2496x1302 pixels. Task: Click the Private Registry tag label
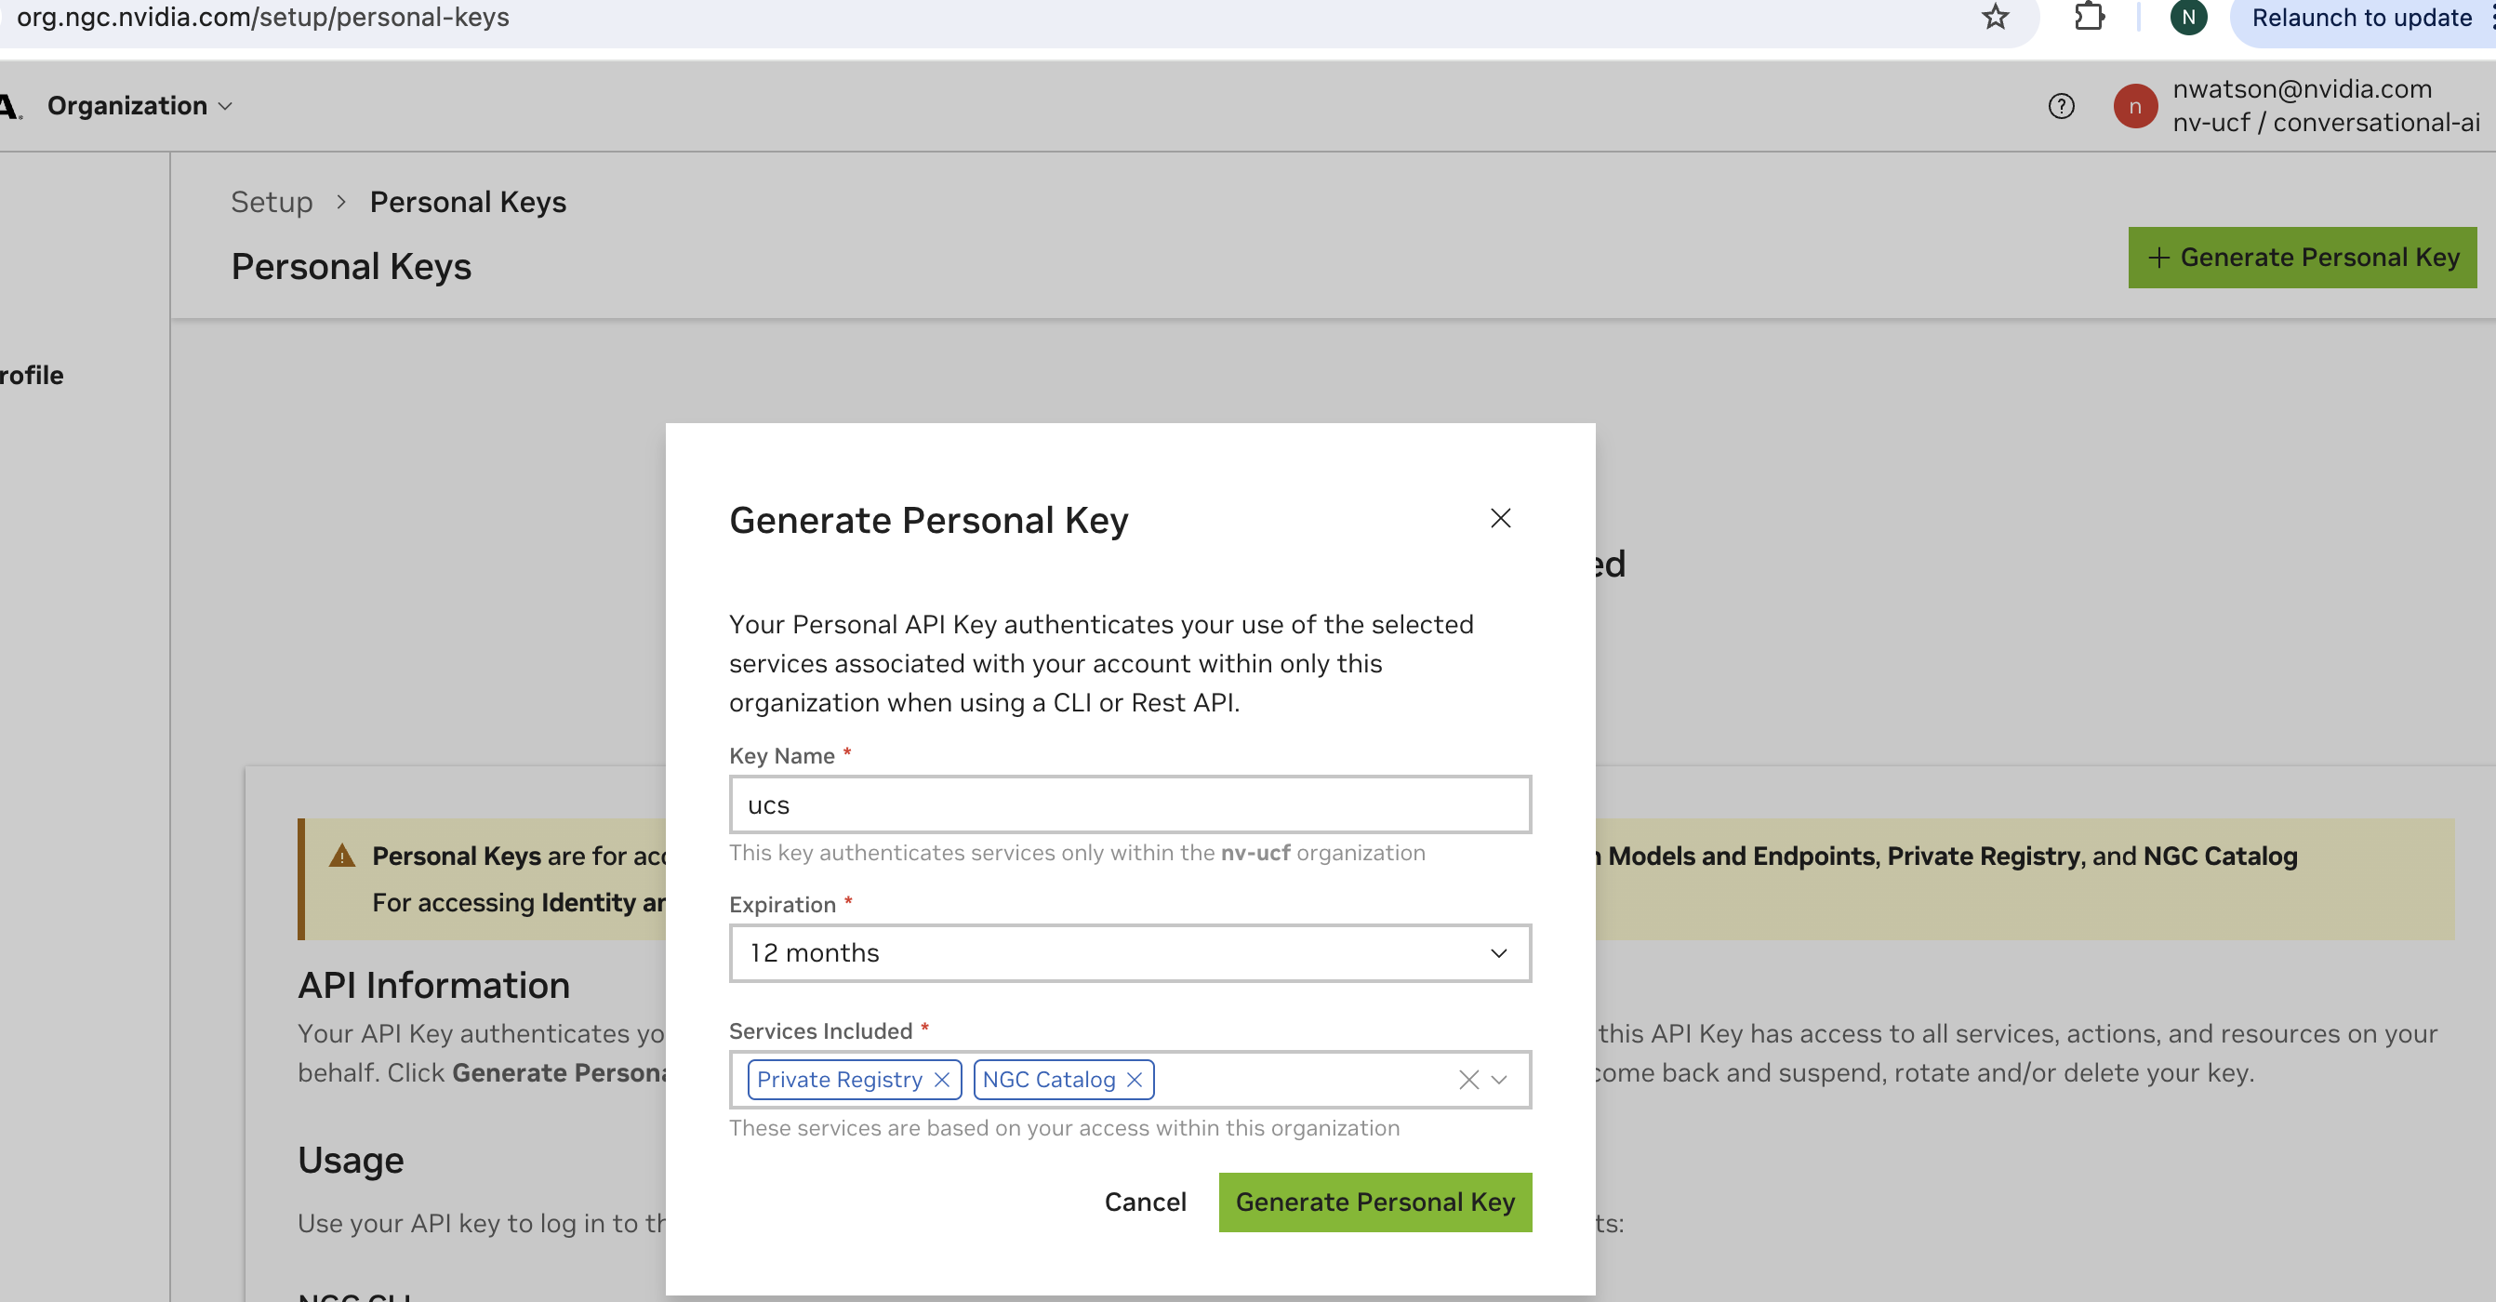pyautogui.click(x=839, y=1079)
